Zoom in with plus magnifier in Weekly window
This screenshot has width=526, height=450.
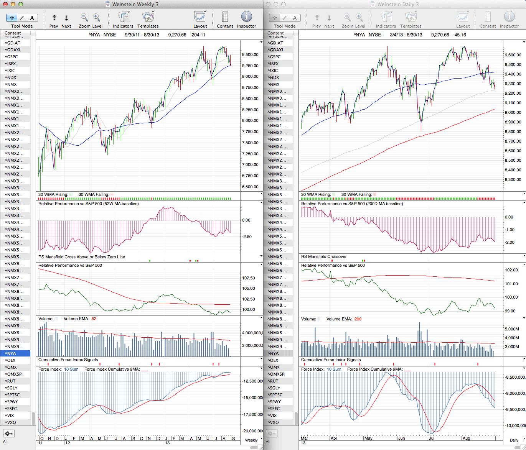pyautogui.click(x=97, y=18)
